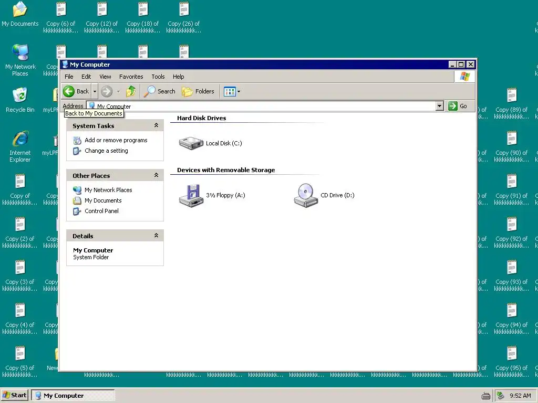Select the Local Disk (C:) drive icon
Image resolution: width=538 pixels, height=403 pixels.
pos(191,143)
